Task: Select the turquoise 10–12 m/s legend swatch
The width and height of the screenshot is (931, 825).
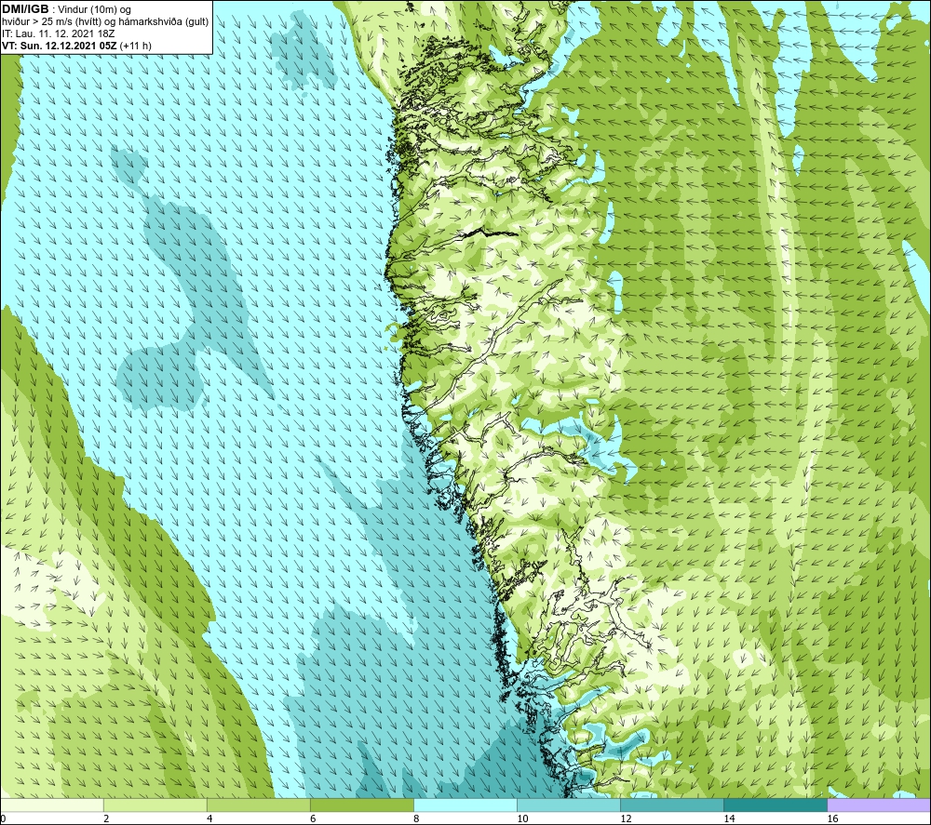Action: [x=568, y=805]
